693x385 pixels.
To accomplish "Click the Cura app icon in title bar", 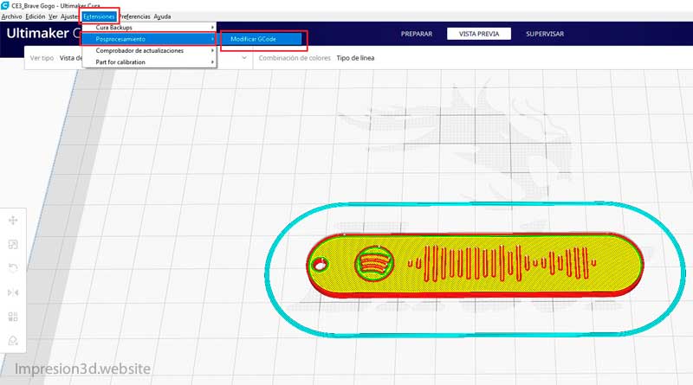I will click(5, 6).
